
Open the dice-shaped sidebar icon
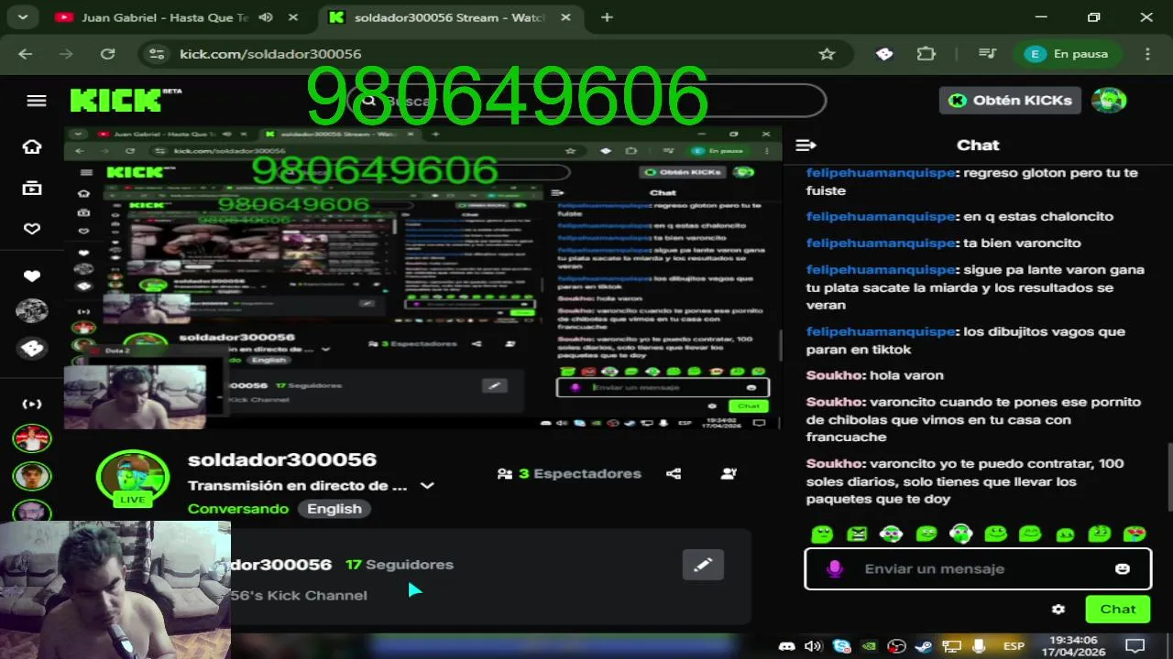click(32, 348)
